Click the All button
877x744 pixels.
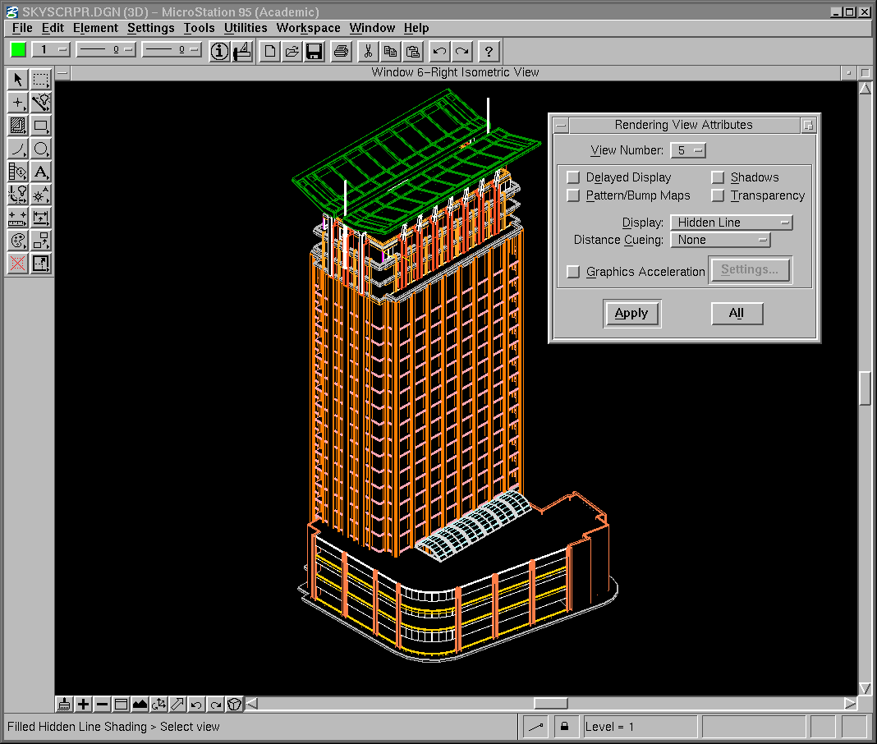pos(737,313)
